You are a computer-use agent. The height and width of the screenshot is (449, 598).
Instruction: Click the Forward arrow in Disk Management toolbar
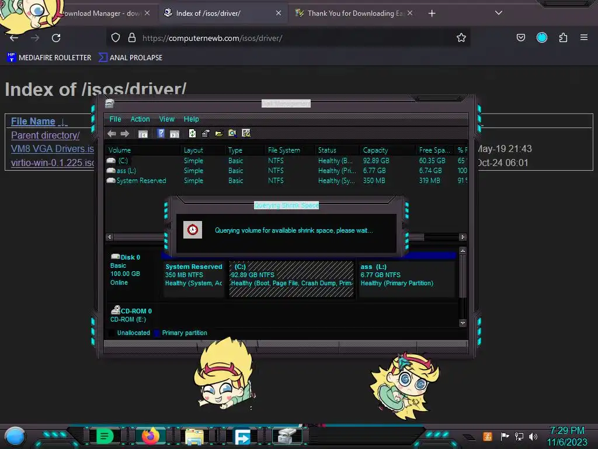coord(125,134)
